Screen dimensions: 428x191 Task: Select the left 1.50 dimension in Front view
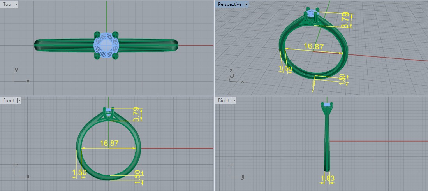pyautogui.click(x=79, y=172)
